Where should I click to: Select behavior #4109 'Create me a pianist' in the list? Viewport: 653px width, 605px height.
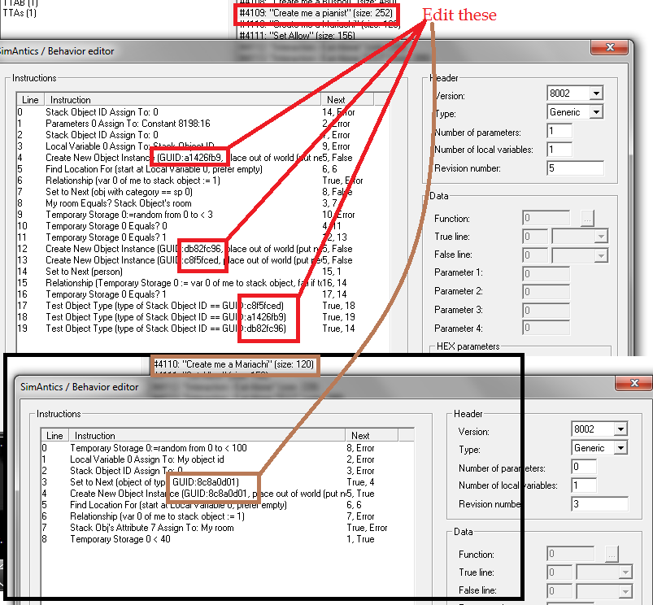[x=316, y=13]
